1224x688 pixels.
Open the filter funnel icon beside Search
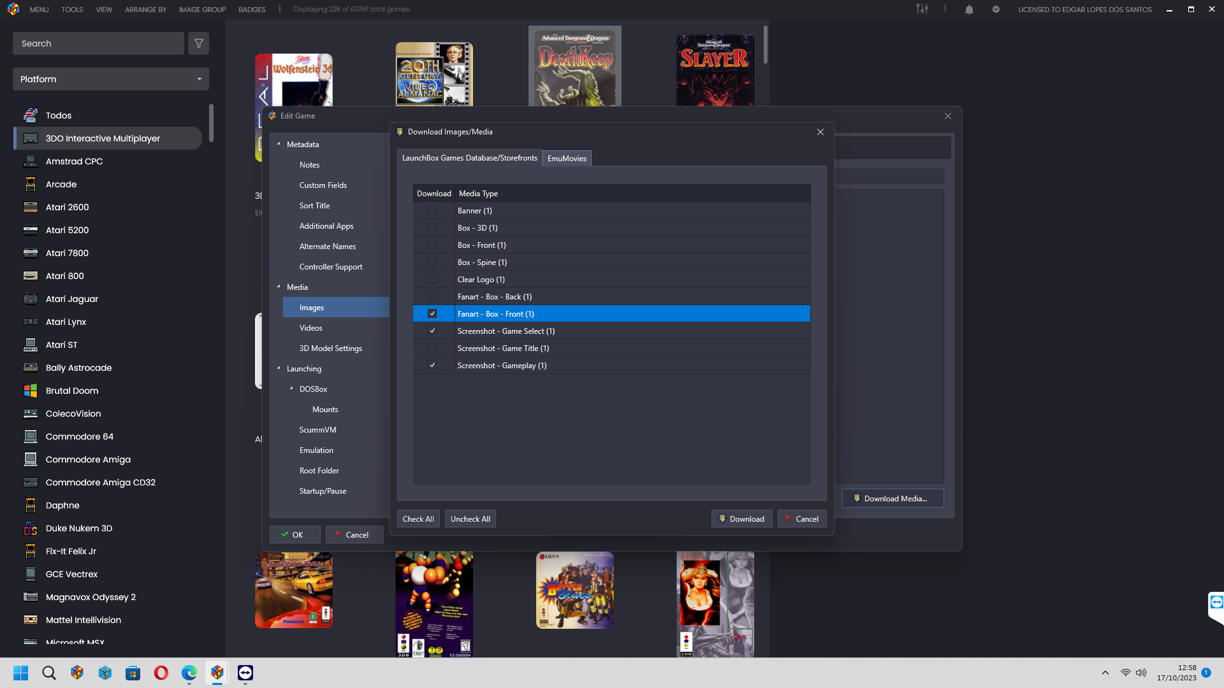tap(199, 43)
